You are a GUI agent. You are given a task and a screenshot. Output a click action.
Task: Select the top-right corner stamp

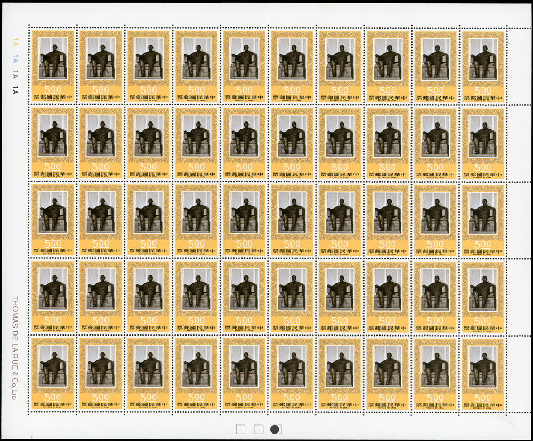coord(483,66)
